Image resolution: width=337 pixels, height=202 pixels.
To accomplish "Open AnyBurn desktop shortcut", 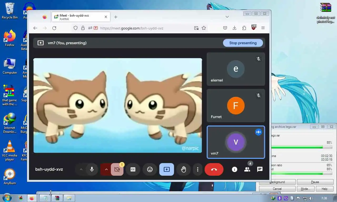I will pyautogui.click(x=10, y=176).
